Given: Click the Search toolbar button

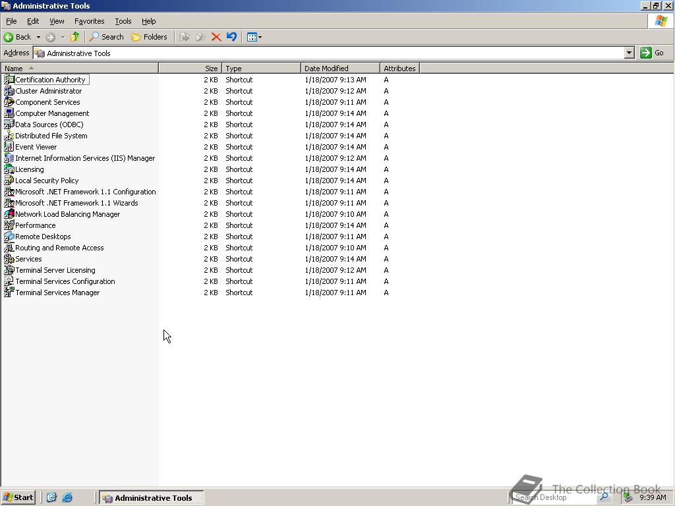Looking at the screenshot, I should [x=106, y=37].
